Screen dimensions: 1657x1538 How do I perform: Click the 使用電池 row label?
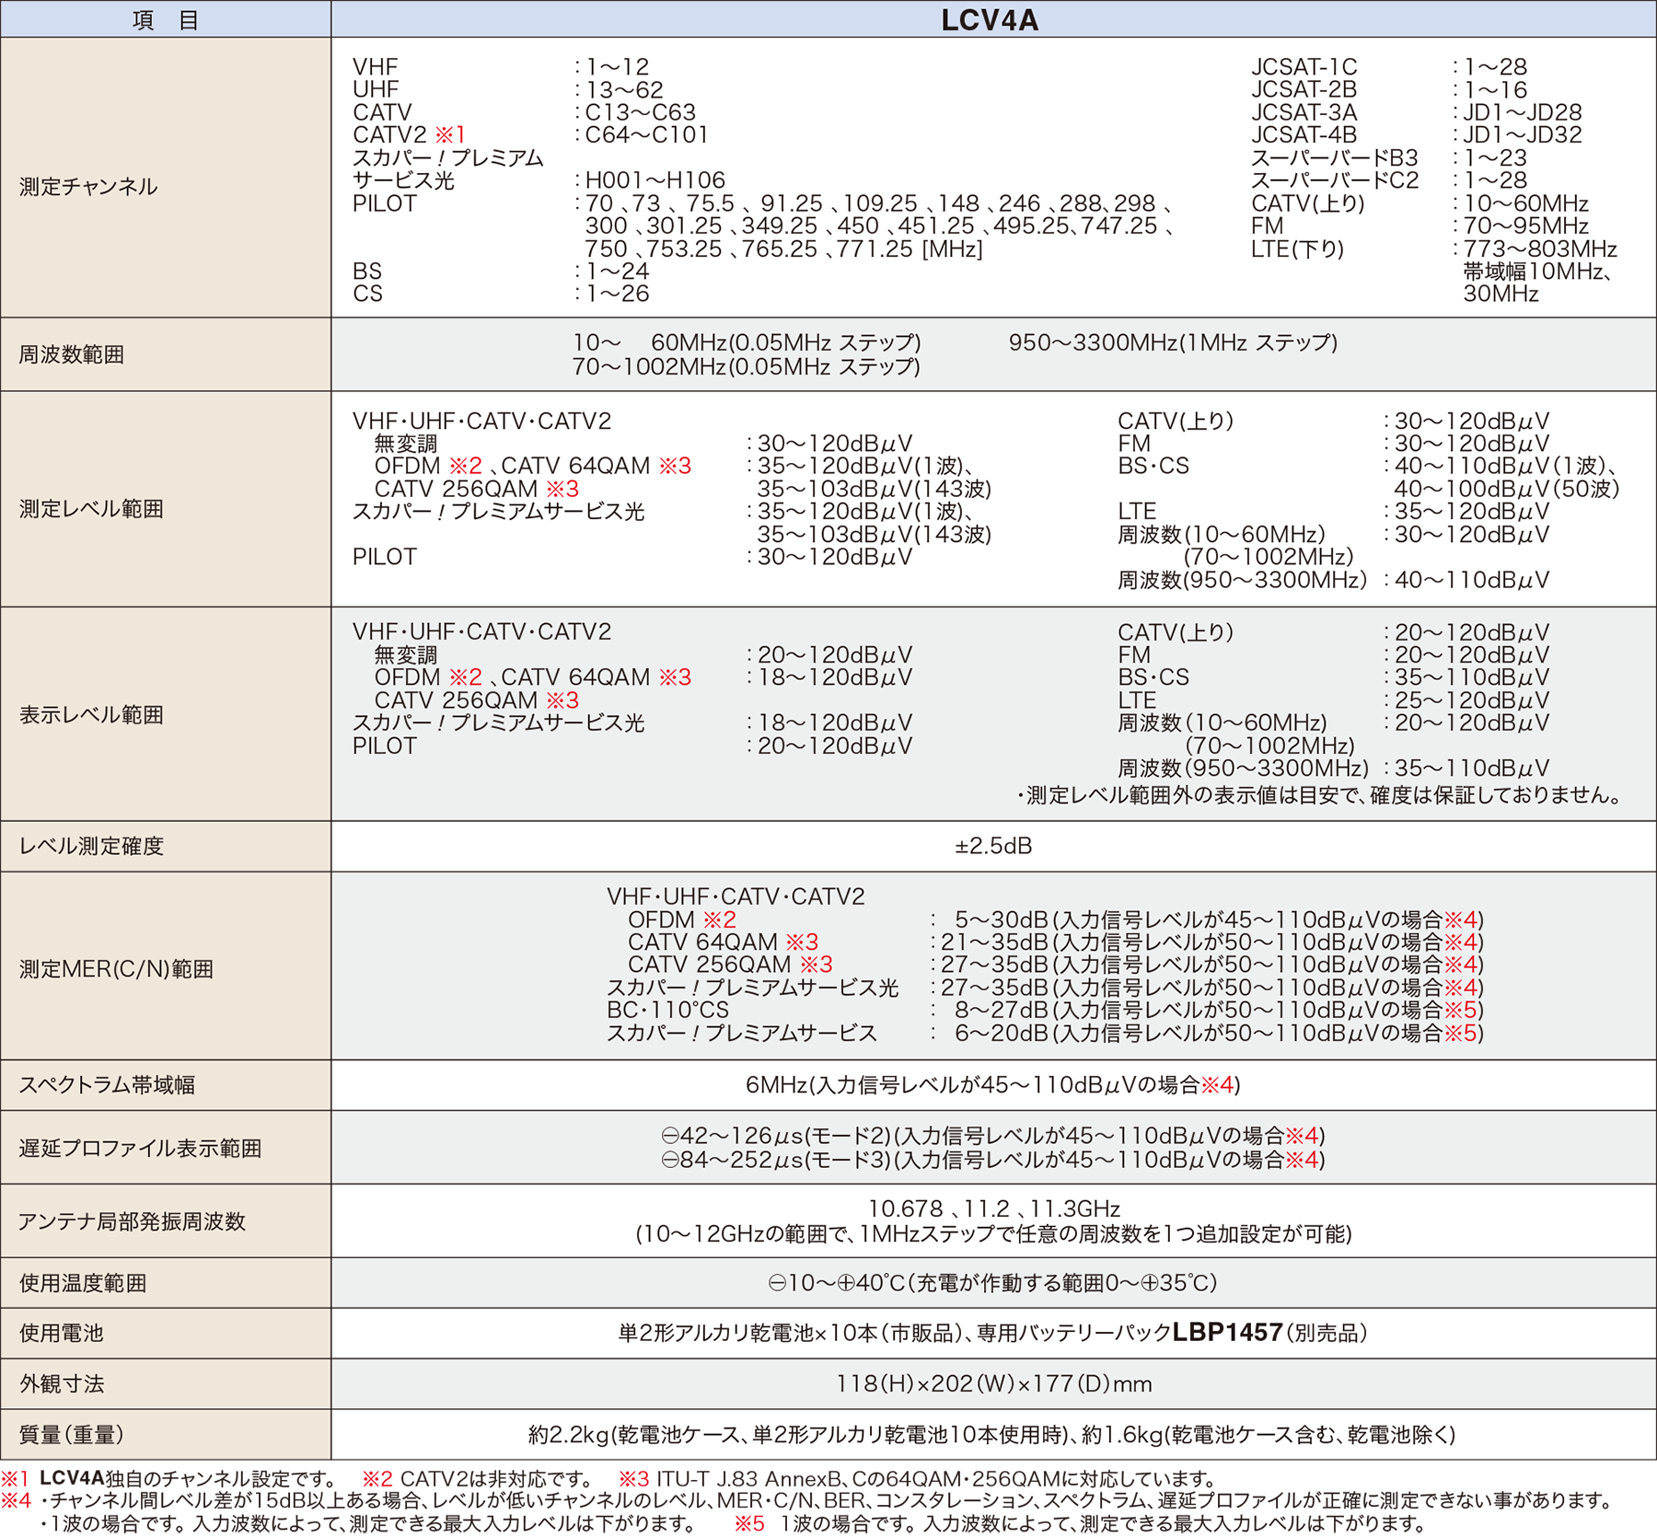tap(62, 1334)
